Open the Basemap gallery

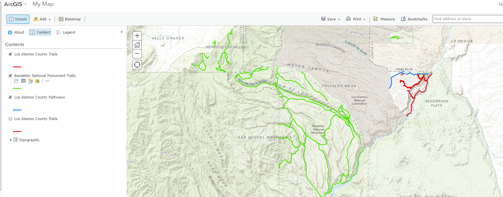(70, 19)
